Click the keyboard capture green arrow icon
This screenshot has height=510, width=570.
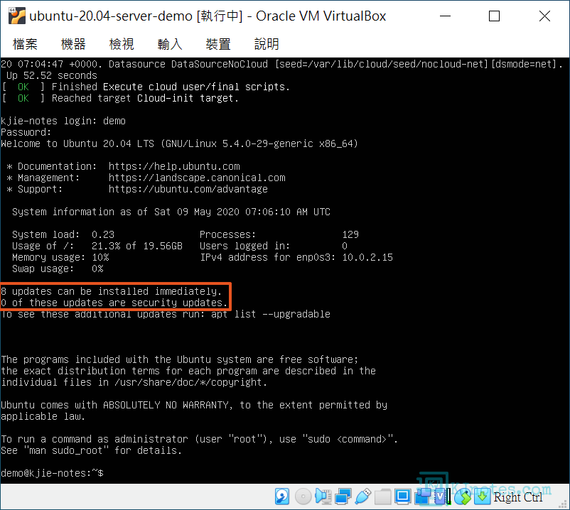[x=483, y=497]
